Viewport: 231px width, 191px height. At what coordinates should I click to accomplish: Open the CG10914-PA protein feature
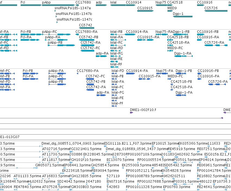(131, 74)
